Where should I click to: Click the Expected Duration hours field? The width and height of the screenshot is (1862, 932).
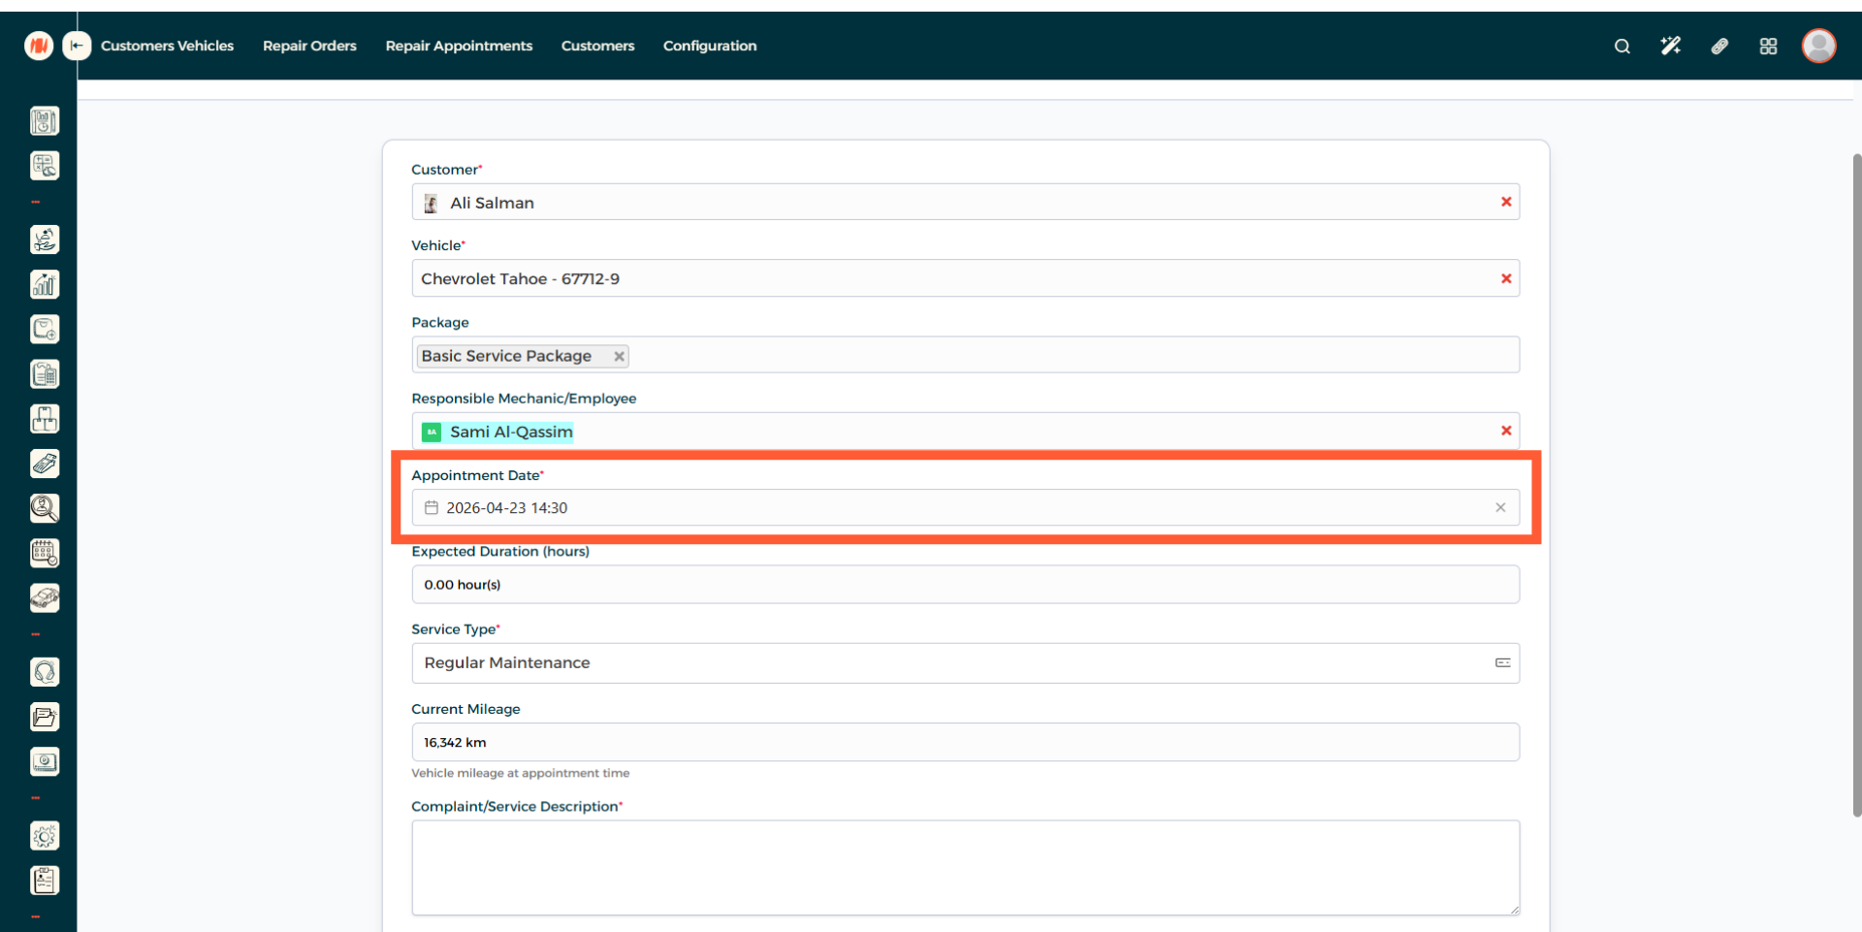tap(964, 585)
